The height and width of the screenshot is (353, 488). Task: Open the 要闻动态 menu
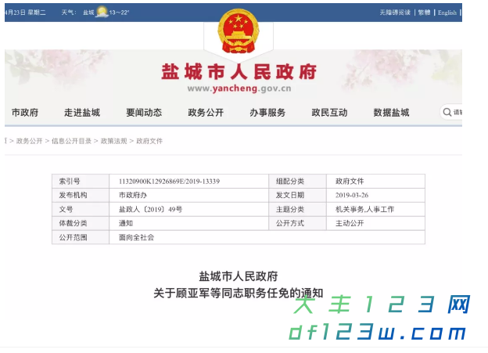click(x=144, y=113)
